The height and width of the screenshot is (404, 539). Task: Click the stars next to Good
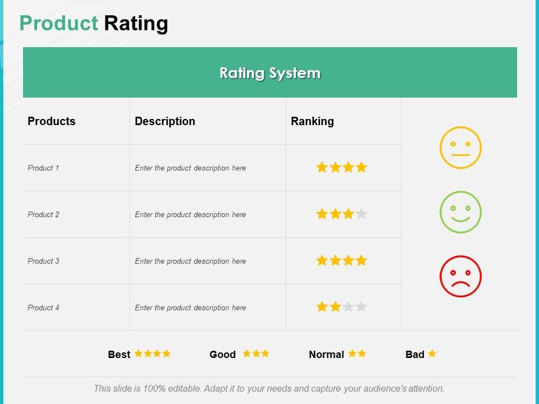click(256, 353)
